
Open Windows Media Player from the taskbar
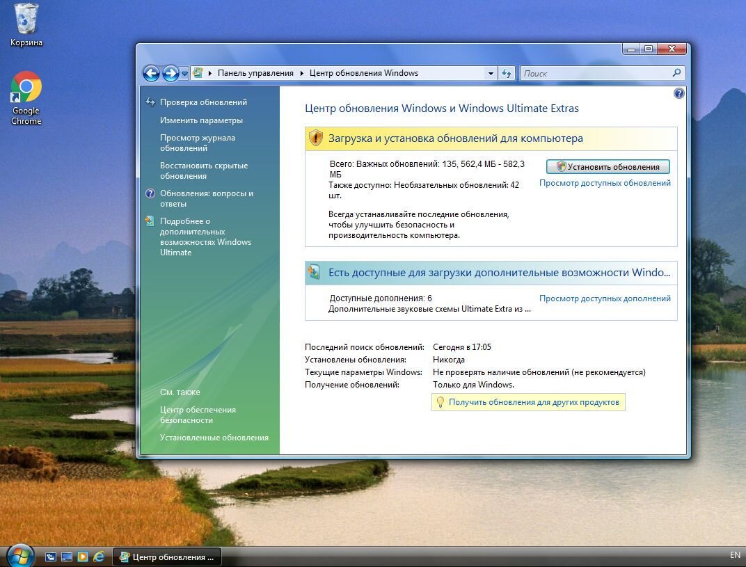tap(82, 557)
